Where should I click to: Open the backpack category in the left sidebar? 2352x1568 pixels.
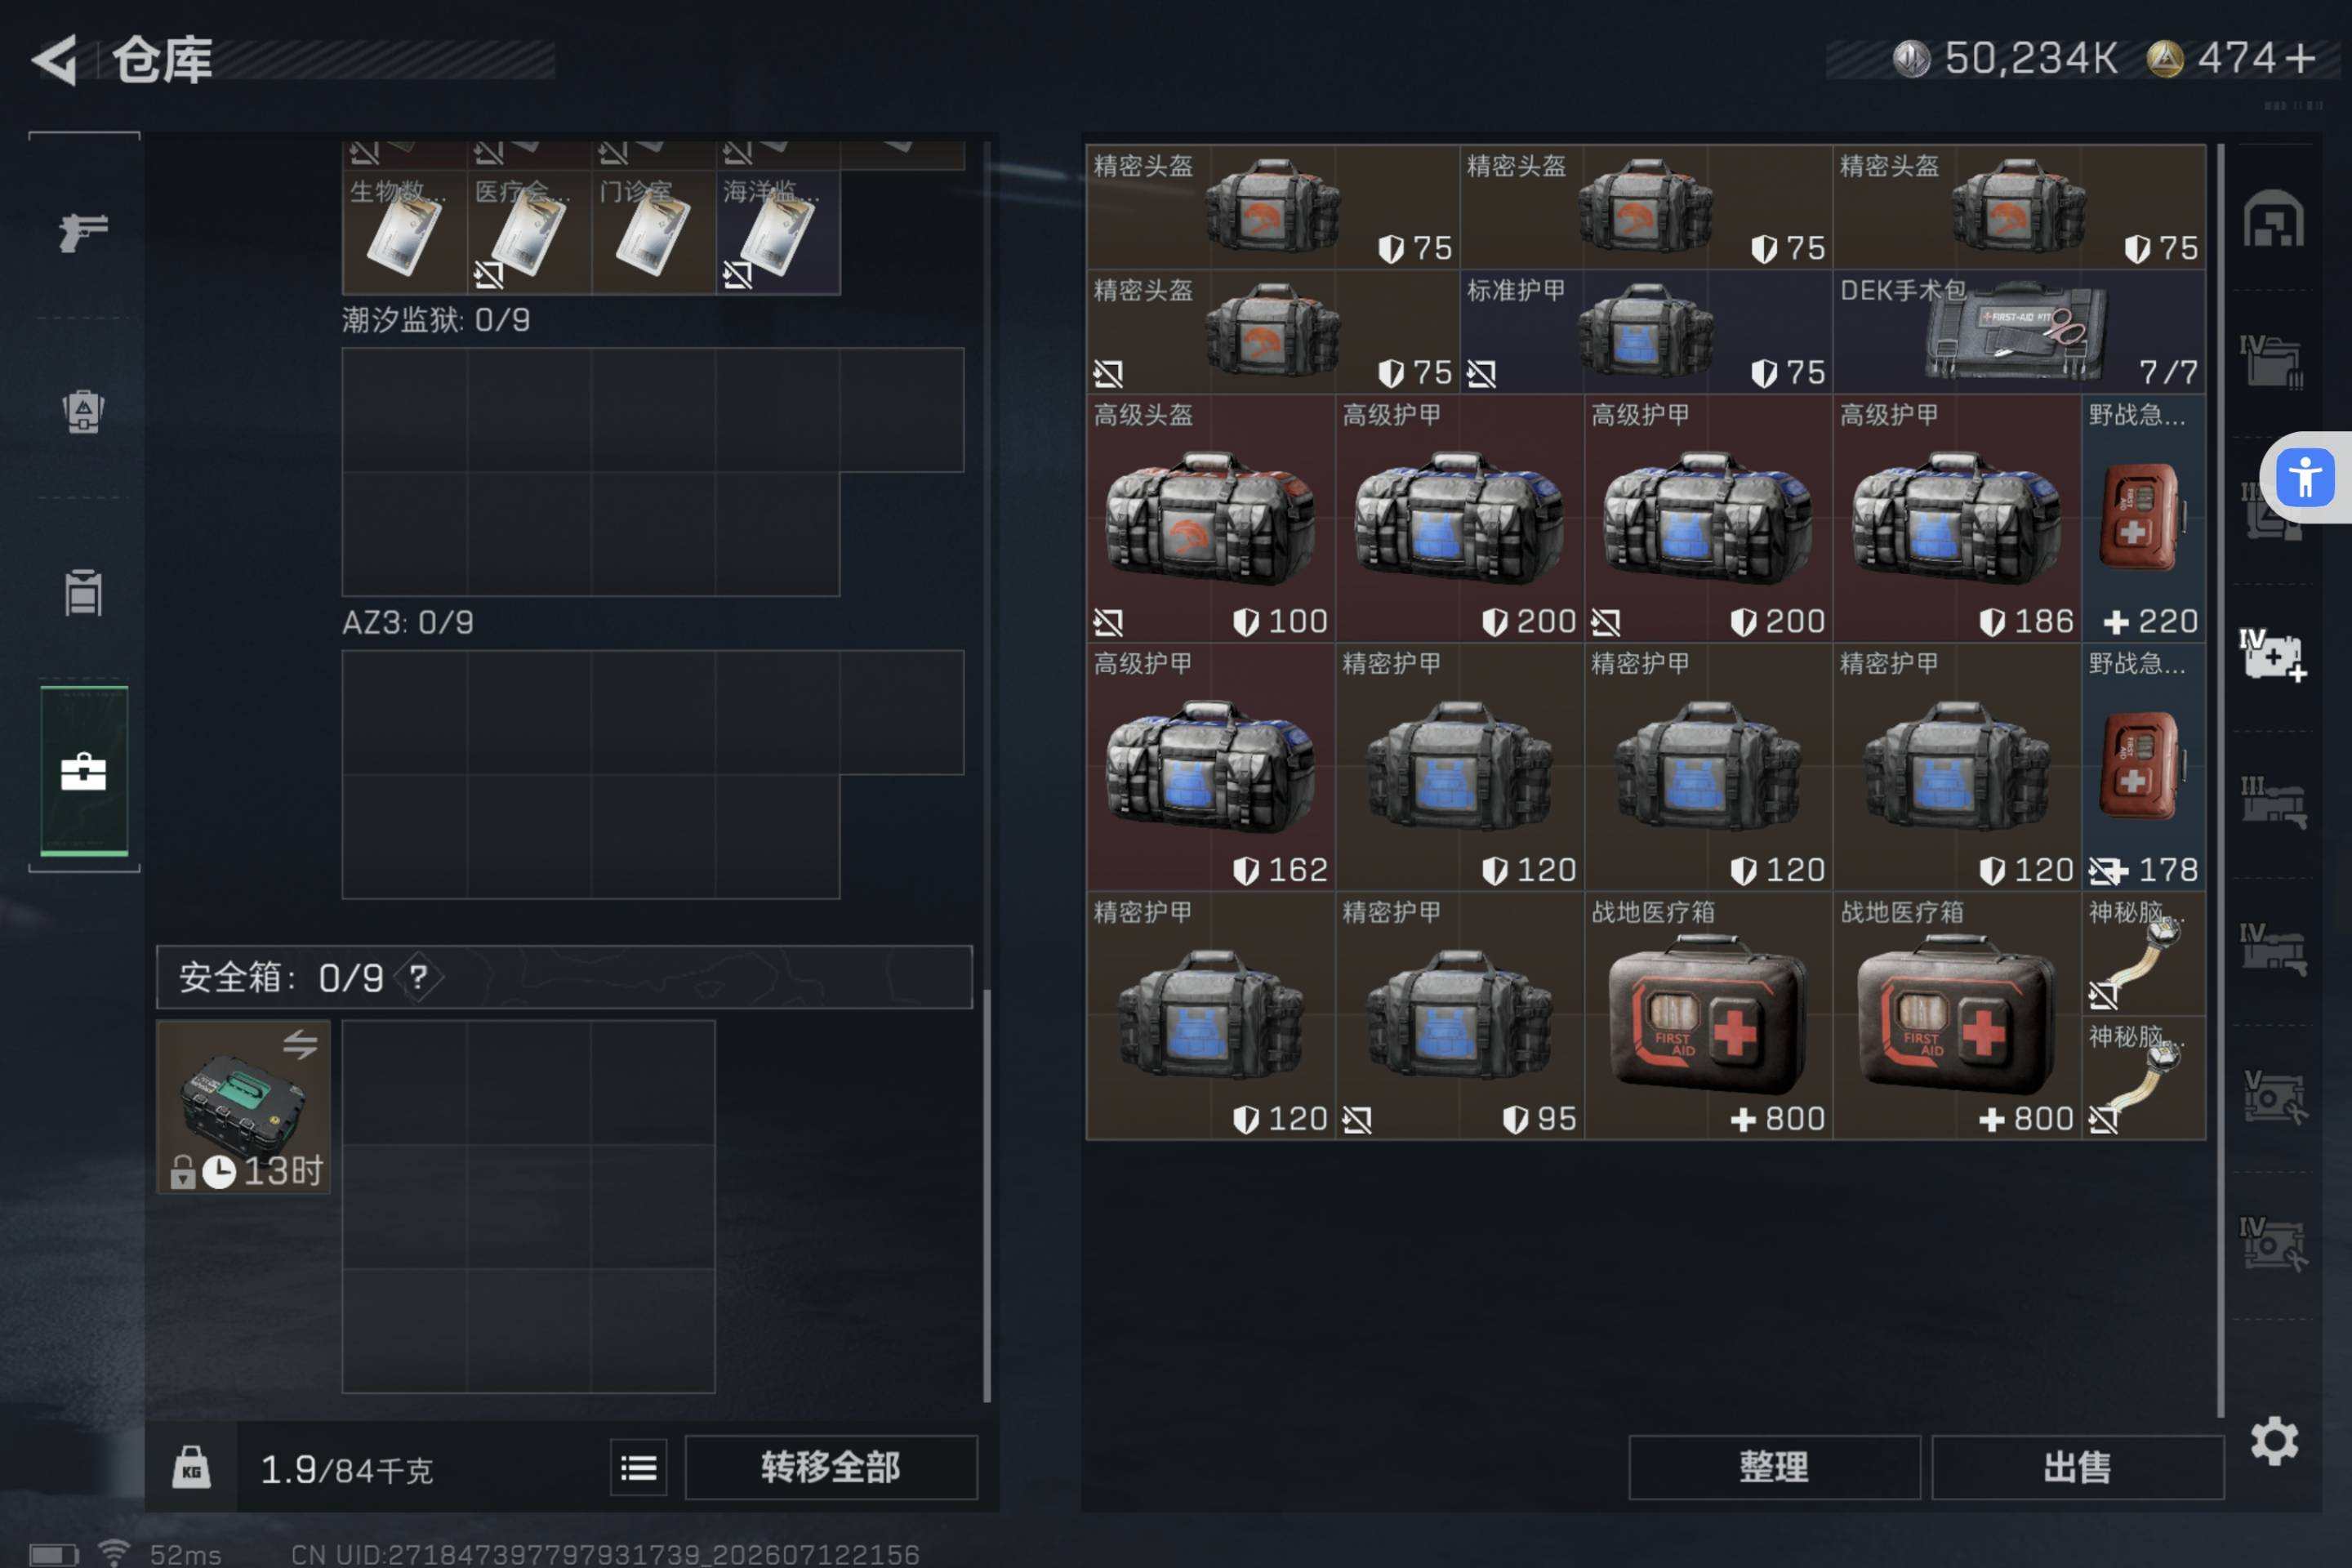83,410
